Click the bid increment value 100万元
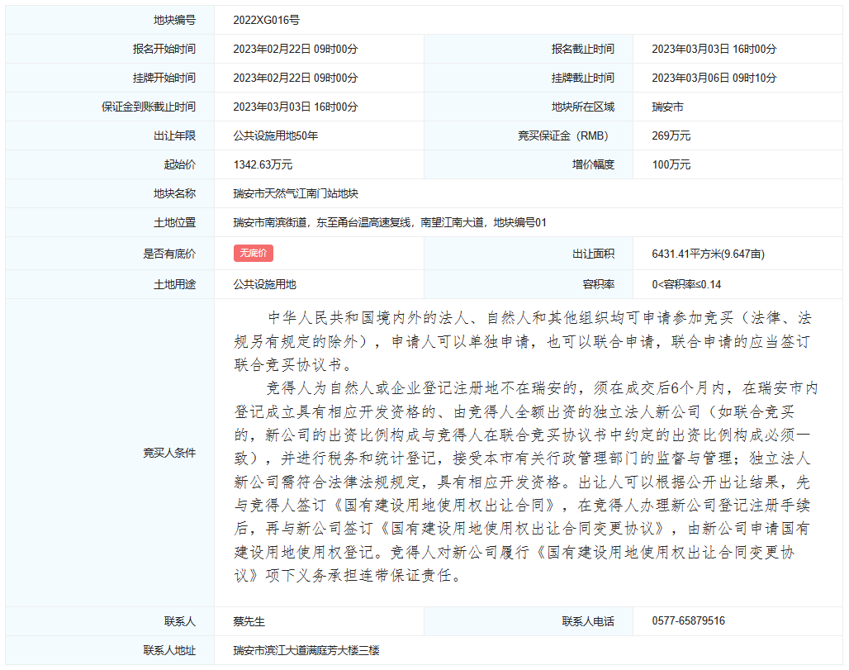 point(671,164)
